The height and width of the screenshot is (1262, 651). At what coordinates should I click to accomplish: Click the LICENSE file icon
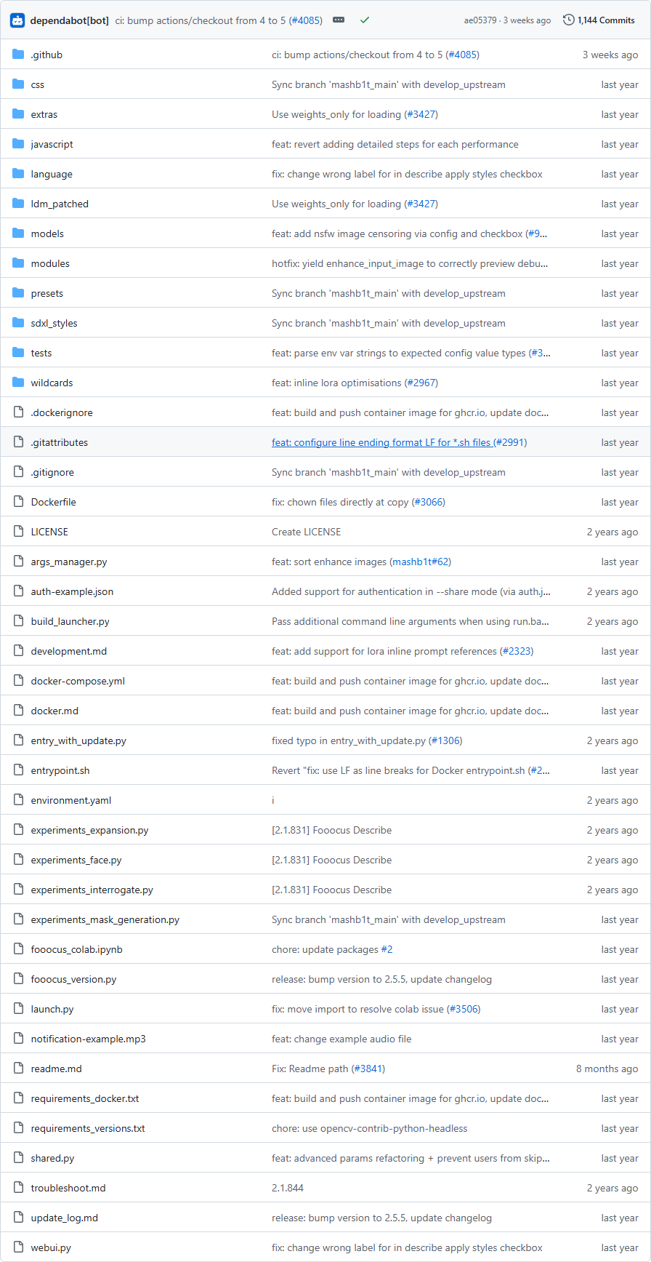(18, 532)
